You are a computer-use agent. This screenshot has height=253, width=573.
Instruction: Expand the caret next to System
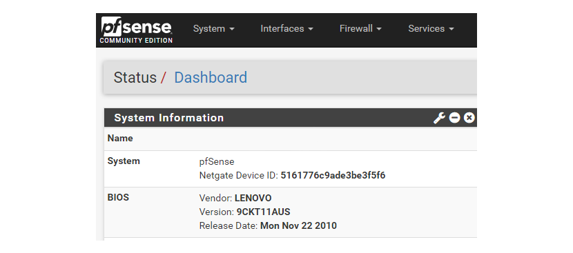tap(232, 29)
